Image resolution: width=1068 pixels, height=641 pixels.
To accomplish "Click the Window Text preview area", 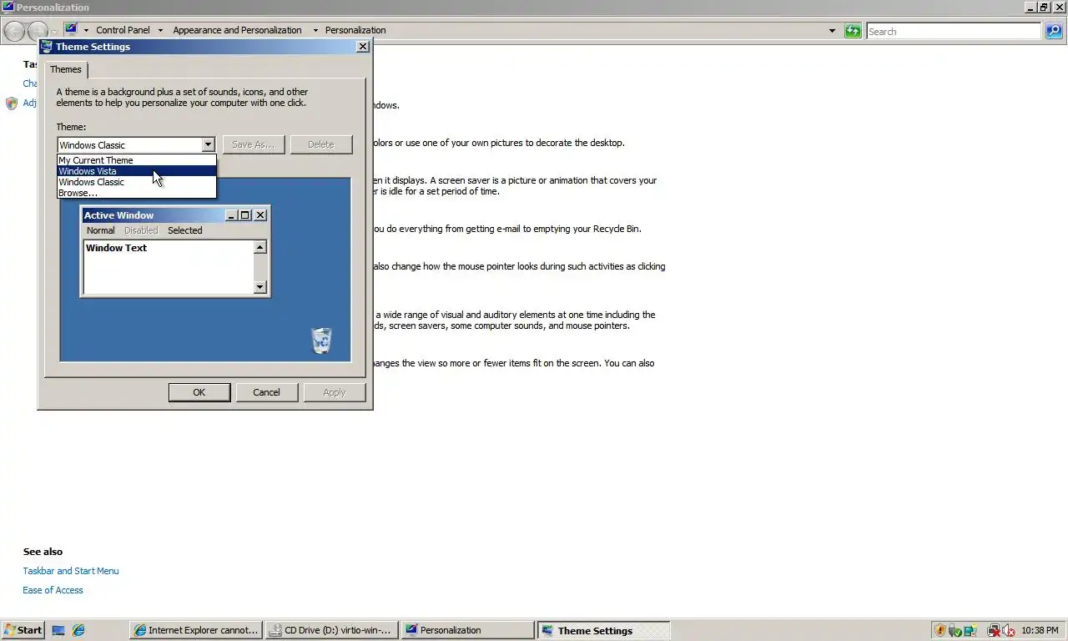I will point(168,267).
